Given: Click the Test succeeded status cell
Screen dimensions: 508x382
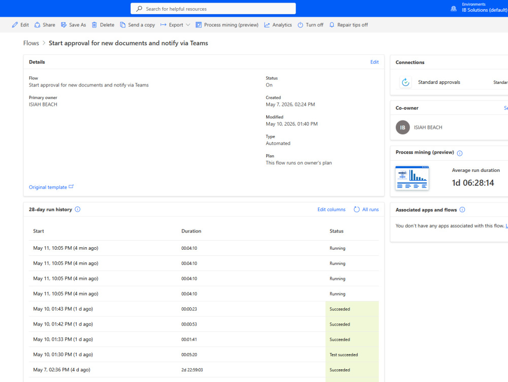Looking at the screenshot, I should click(352, 355).
